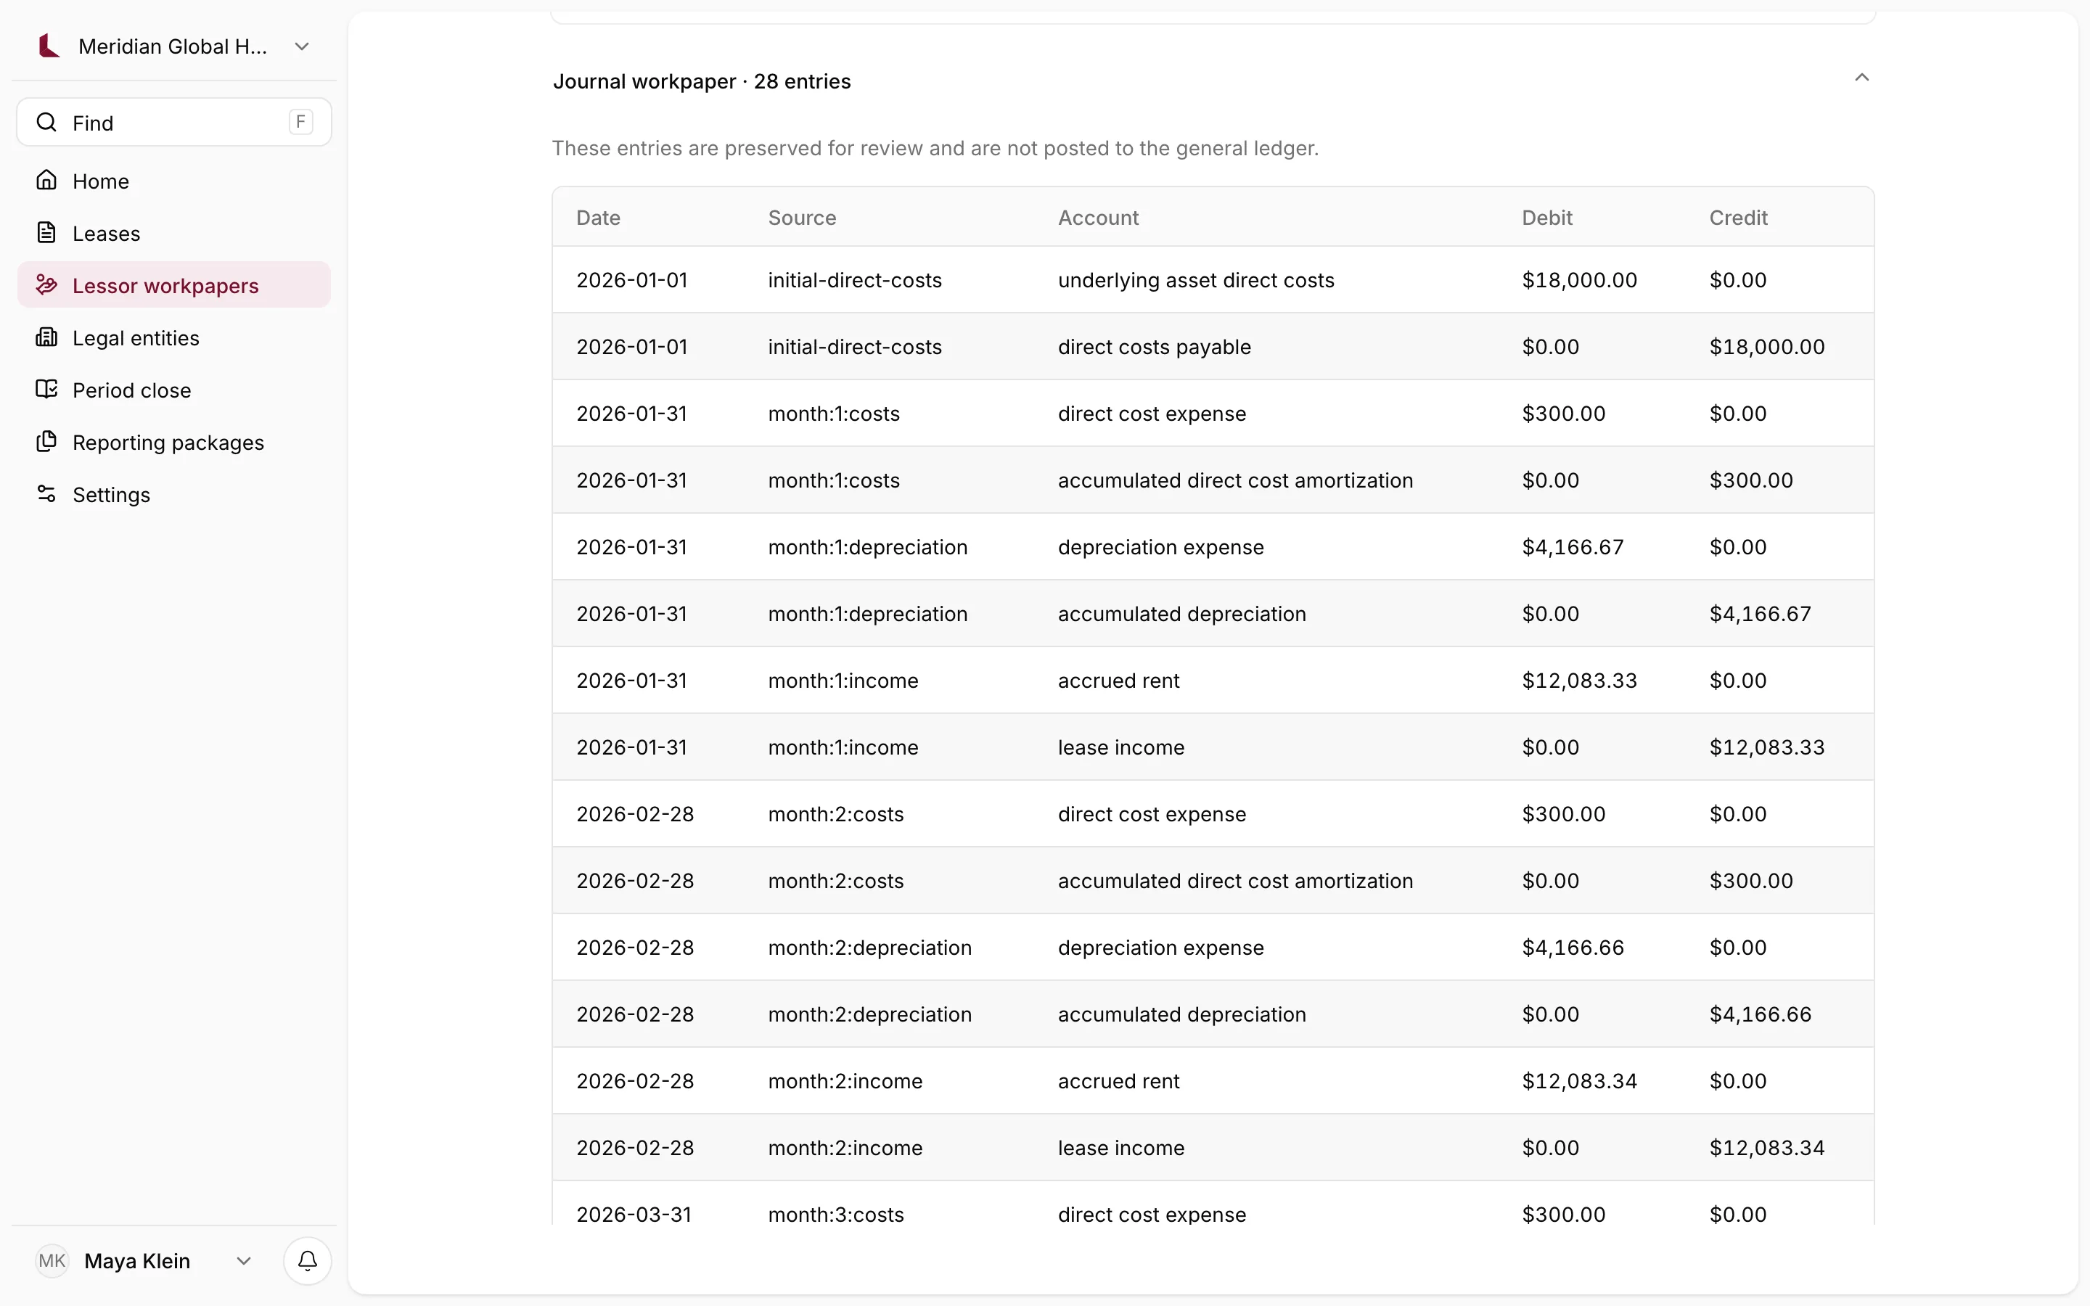The image size is (2090, 1306).
Task: Open the Home menu item
Action: [x=173, y=181]
